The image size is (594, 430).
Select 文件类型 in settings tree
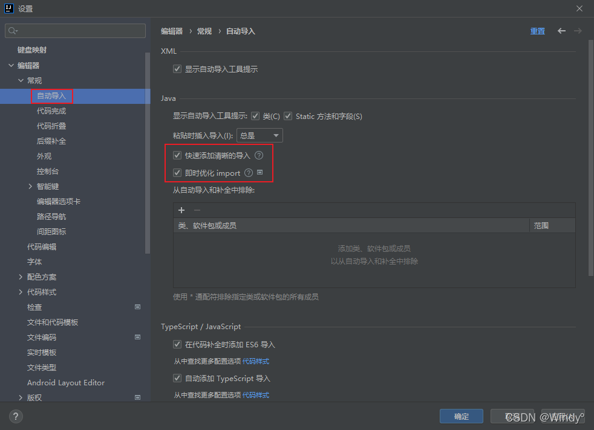coord(42,368)
